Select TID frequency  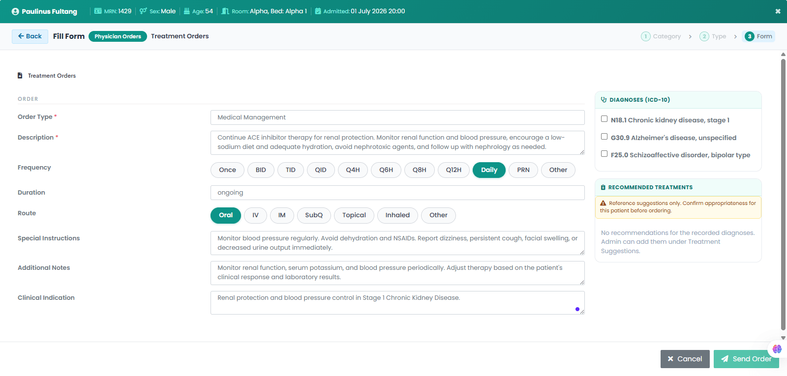[x=291, y=170]
